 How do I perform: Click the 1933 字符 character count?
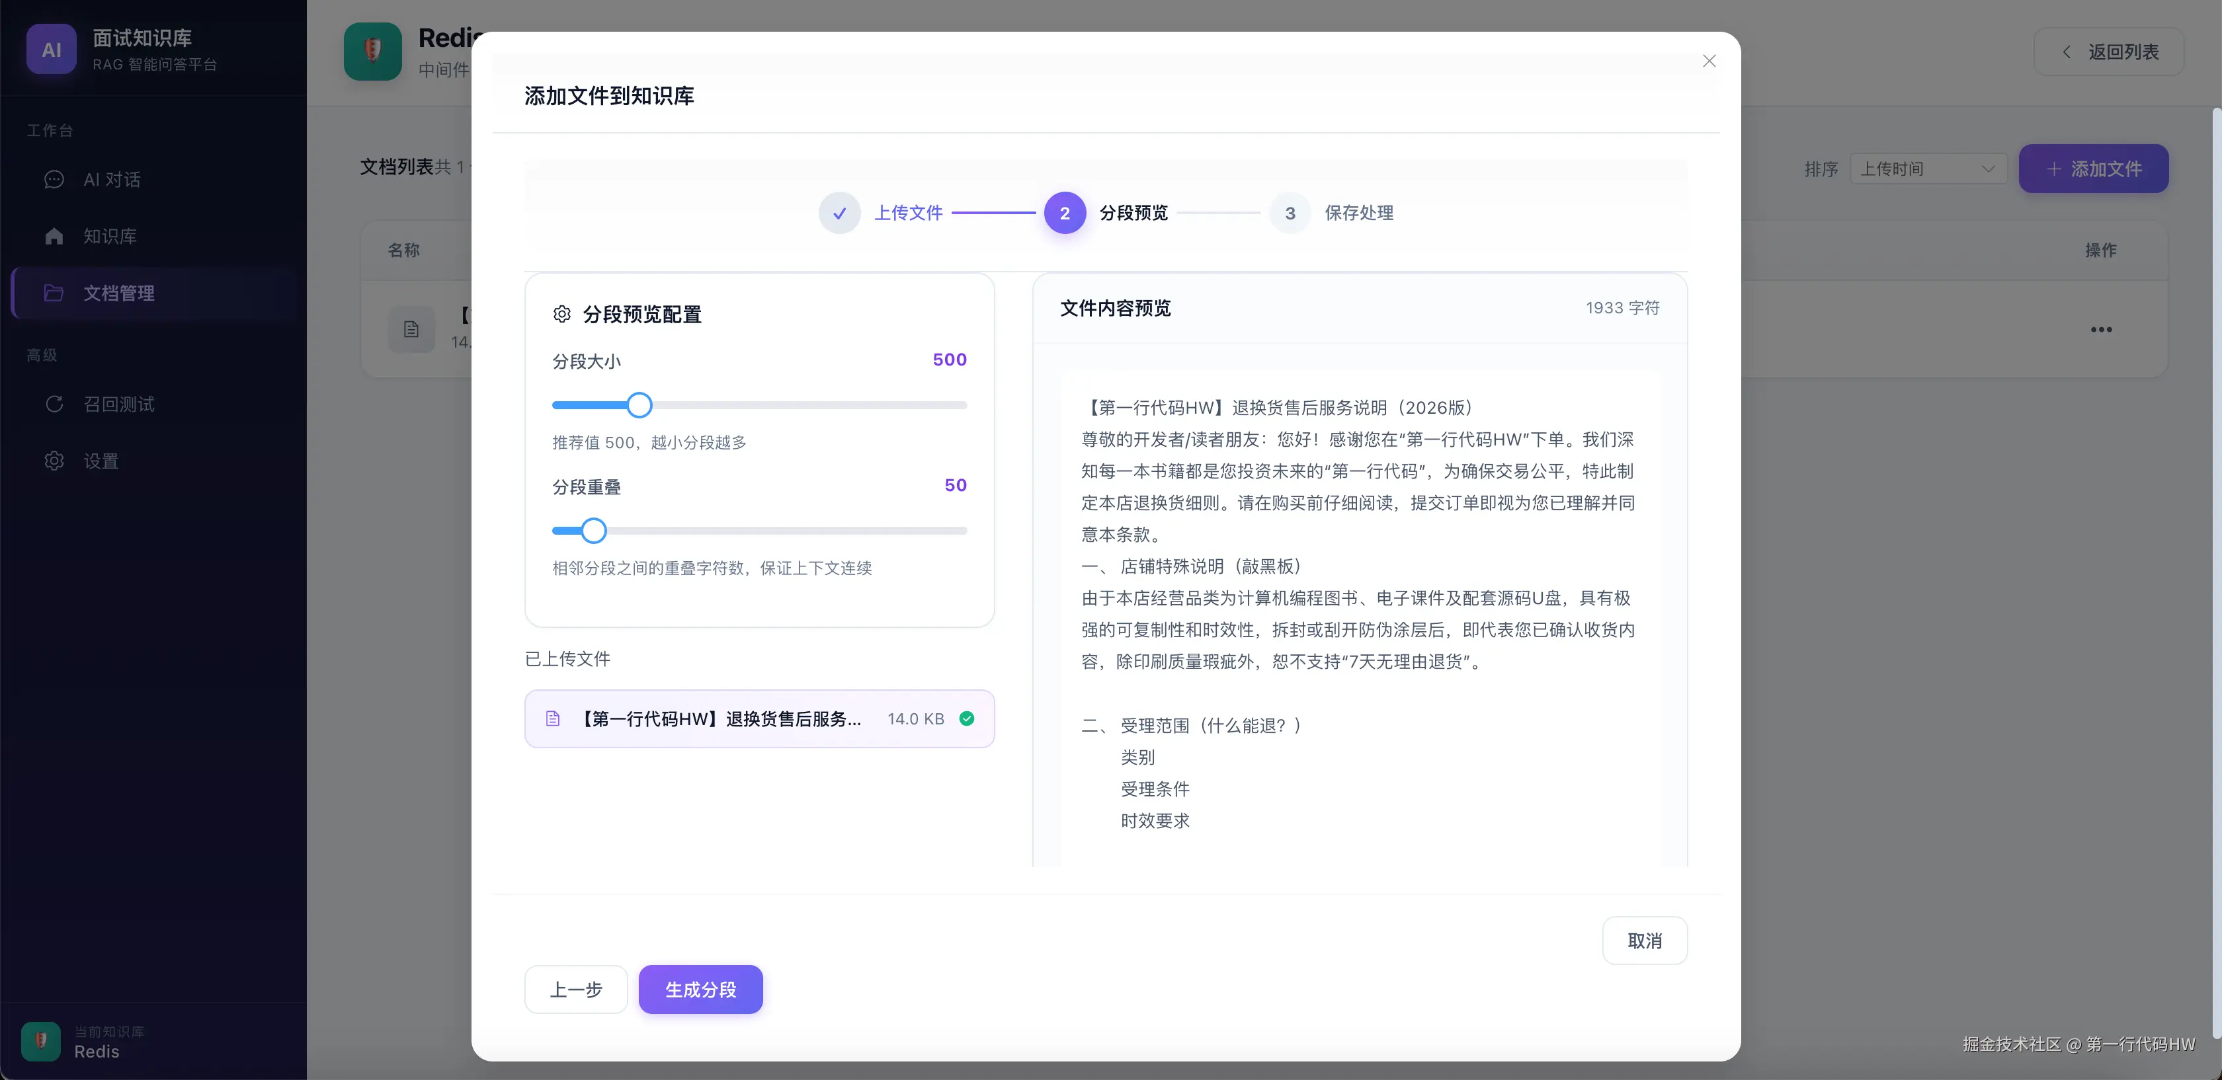1622,308
